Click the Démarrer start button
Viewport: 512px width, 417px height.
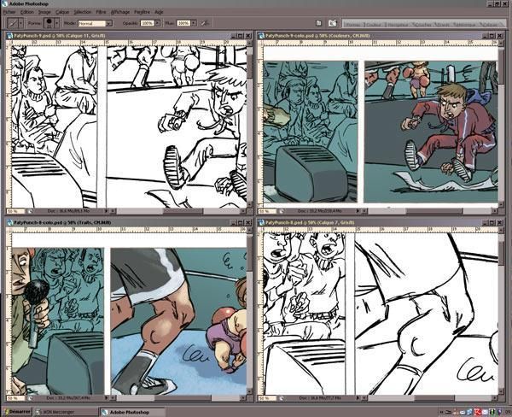point(17,411)
